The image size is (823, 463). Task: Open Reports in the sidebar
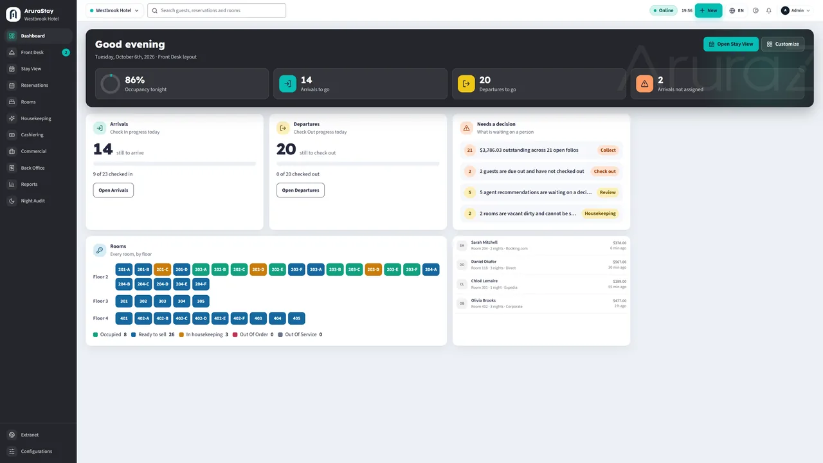coord(39,184)
